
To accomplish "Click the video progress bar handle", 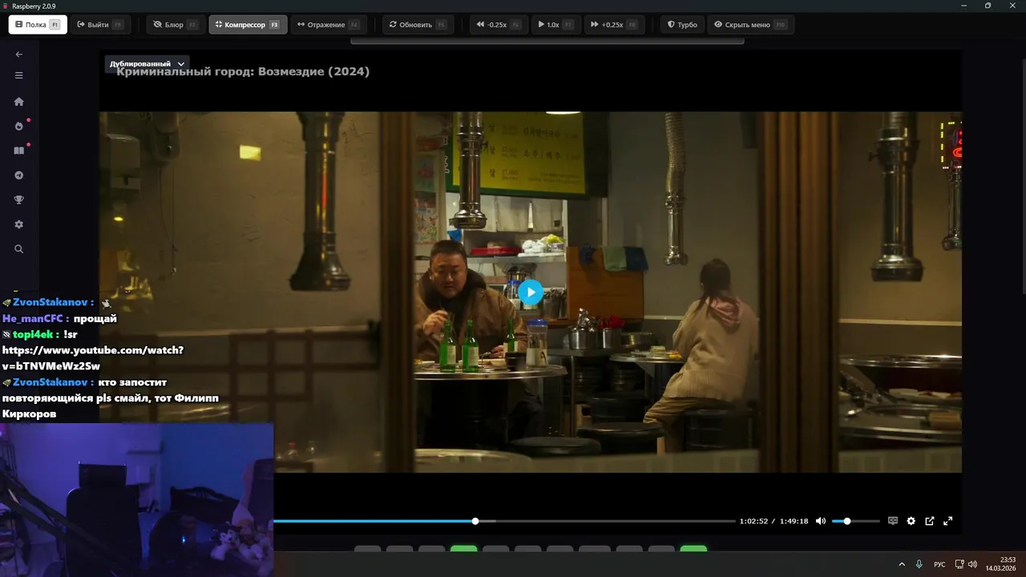I will (x=475, y=521).
